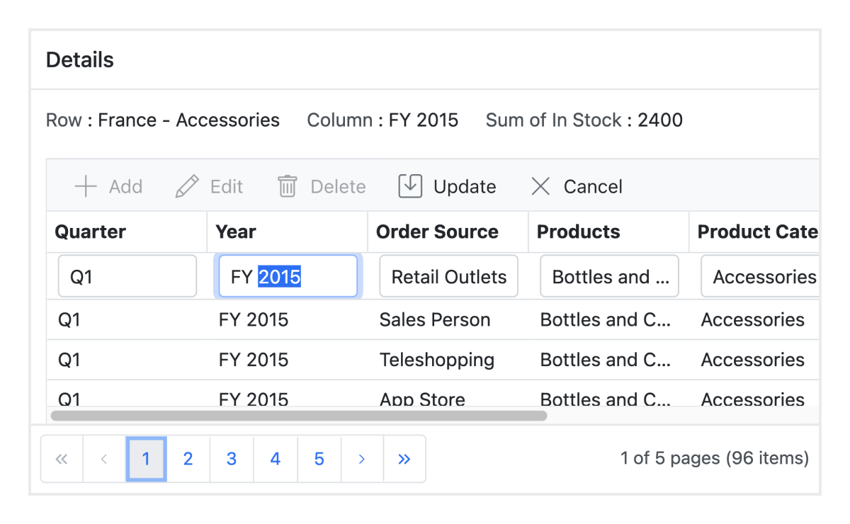Go to previous page arrow icon
850x524 pixels.
(x=104, y=459)
